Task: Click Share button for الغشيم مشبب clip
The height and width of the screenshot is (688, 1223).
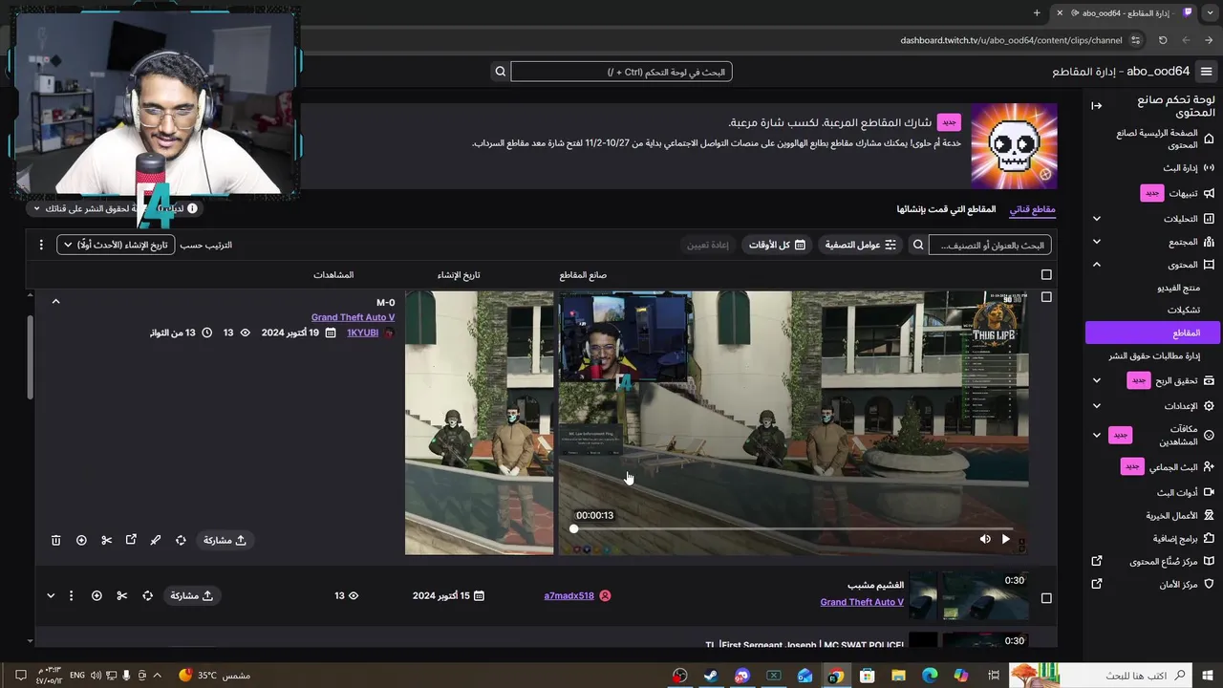Action: coord(191,595)
